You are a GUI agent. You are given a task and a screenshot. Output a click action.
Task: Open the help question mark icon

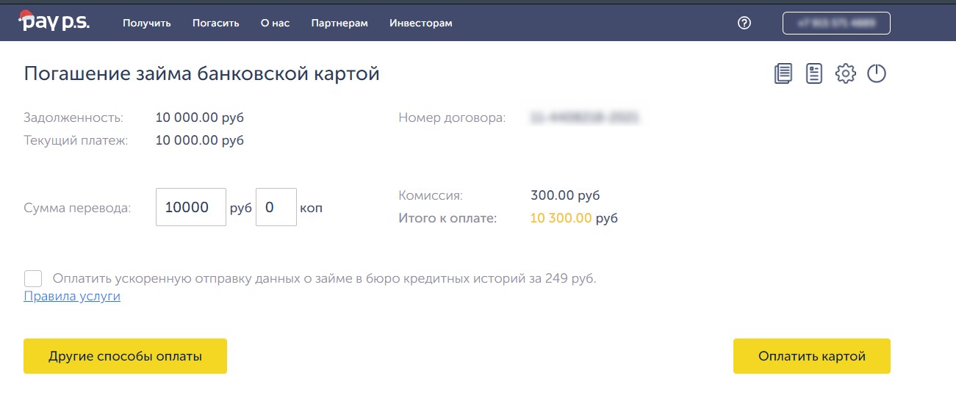(x=744, y=23)
